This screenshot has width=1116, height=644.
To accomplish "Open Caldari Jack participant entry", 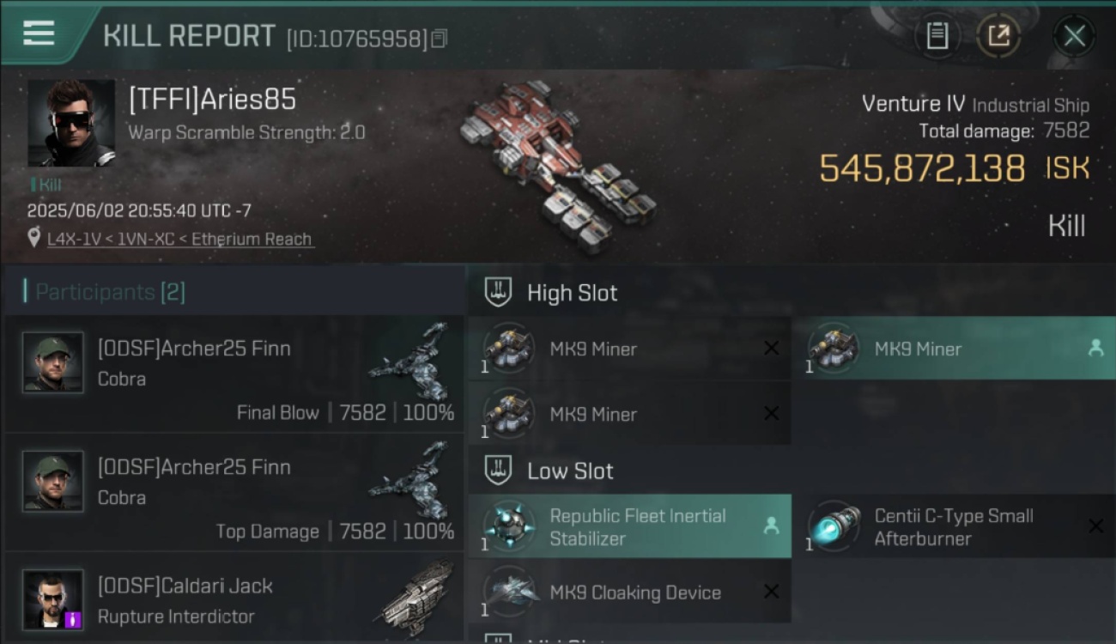I will pos(234,598).
